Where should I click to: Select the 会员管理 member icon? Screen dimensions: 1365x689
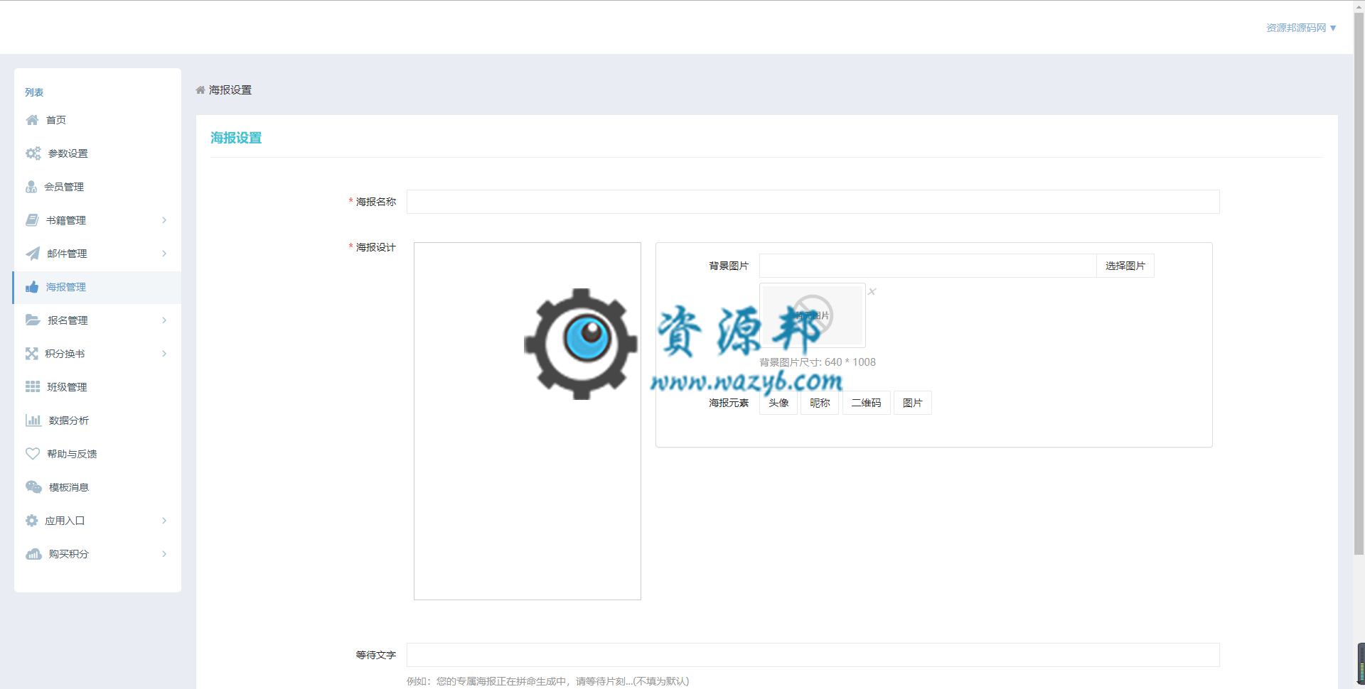[x=33, y=187]
